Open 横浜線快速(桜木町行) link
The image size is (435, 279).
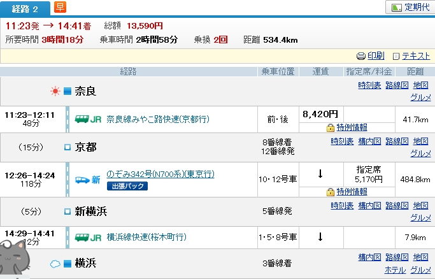pyautogui.click(x=146, y=237)
